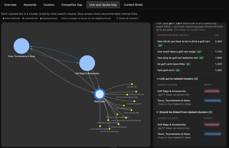Click the yellow dot above how to drive a golf cart
The image size is (229, 148).
pyautogui.click(x=136, y=92)
